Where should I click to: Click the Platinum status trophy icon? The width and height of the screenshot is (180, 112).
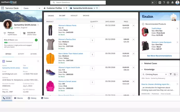coord(5,33)
